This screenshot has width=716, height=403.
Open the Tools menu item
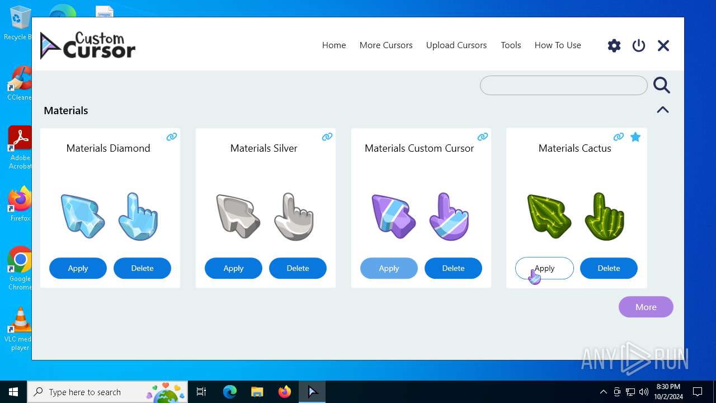pos(511,45)
